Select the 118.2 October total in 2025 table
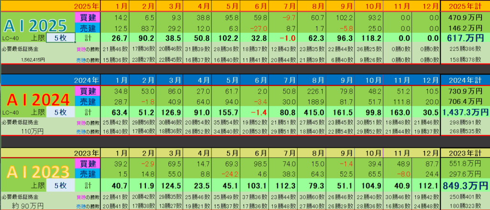 [369, 38]
